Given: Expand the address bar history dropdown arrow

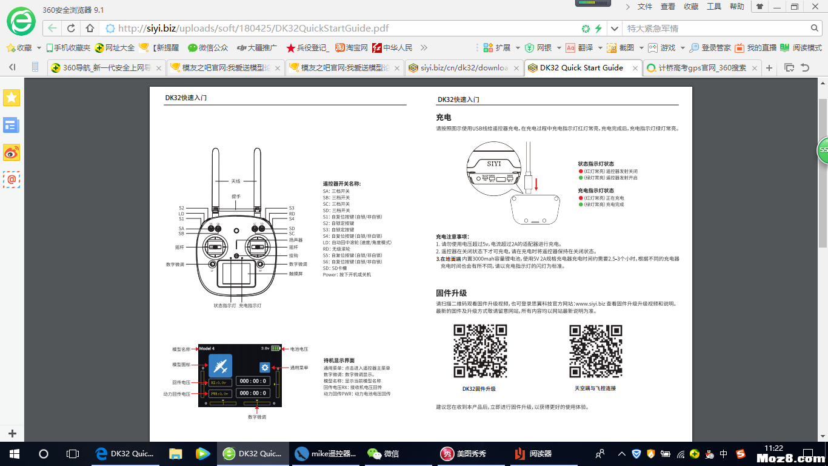Looking at the screenshot, I should (x=615, y=29).
